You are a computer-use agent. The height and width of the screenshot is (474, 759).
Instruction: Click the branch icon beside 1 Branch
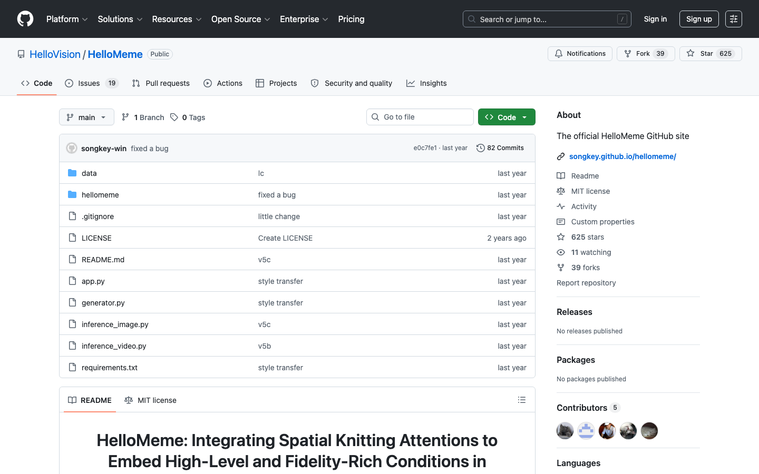125,117
